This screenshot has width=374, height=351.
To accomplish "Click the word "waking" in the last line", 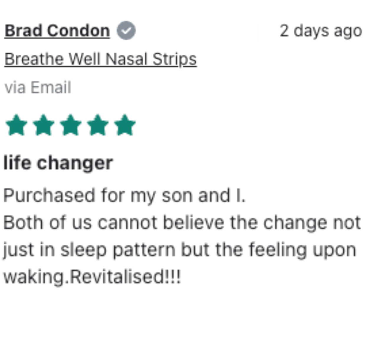I will 33,277.
